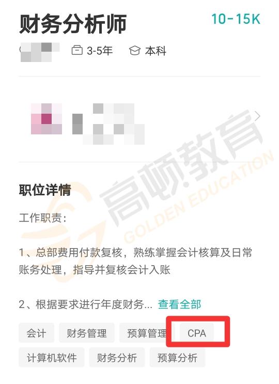Click the 财务分析师 job title
This screenshot has width=279, height=384.
73,24
